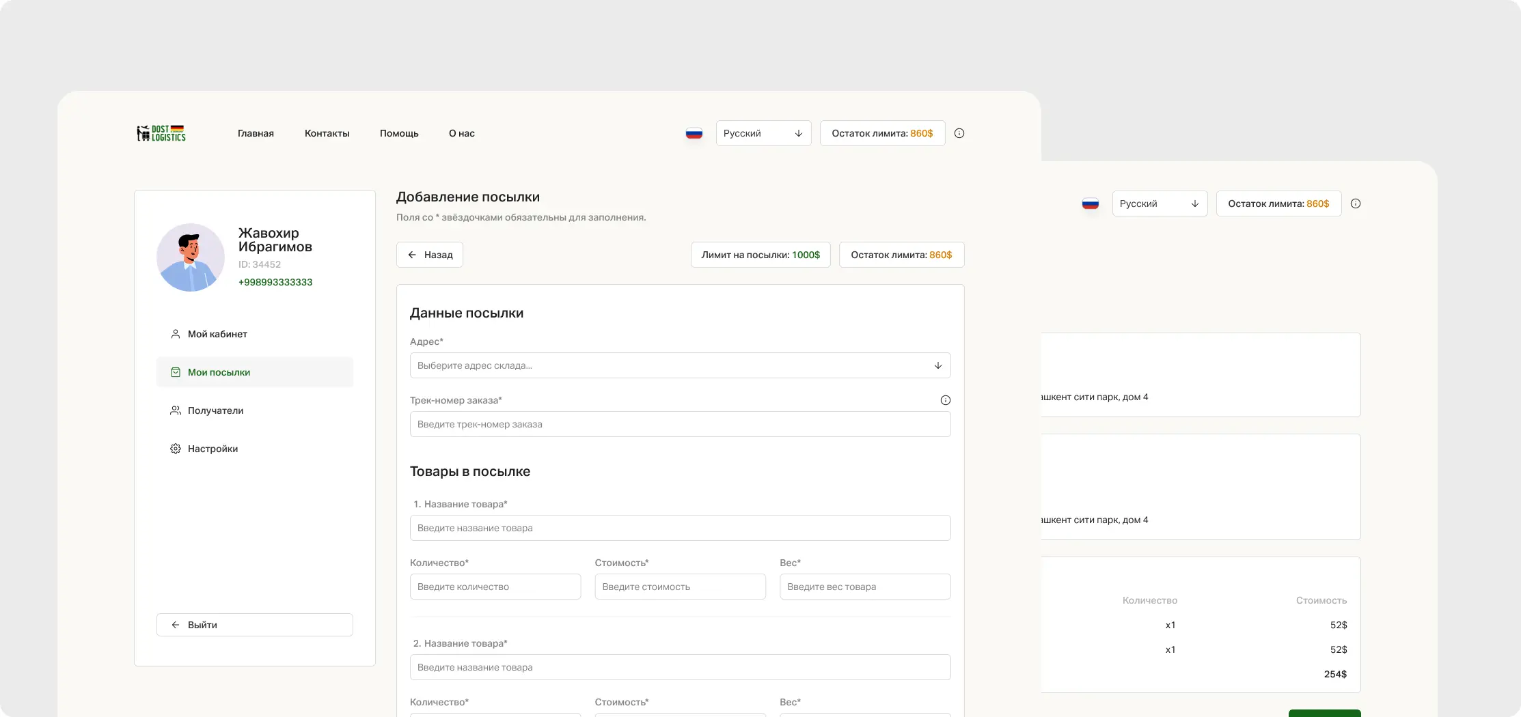Select Мои посылки in the sidebar
The width and height of the screenshot is (1521, 717).
coord(255,372)
